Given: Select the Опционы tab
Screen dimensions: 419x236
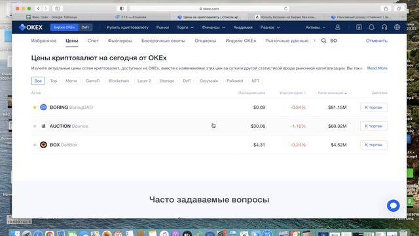Looking at the screenshot, I should (x=205, y=41).
